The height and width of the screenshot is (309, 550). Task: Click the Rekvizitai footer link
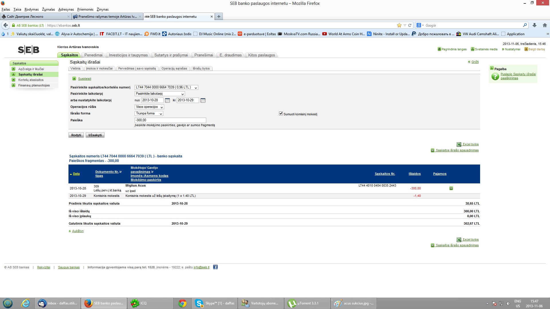point(44,268)
